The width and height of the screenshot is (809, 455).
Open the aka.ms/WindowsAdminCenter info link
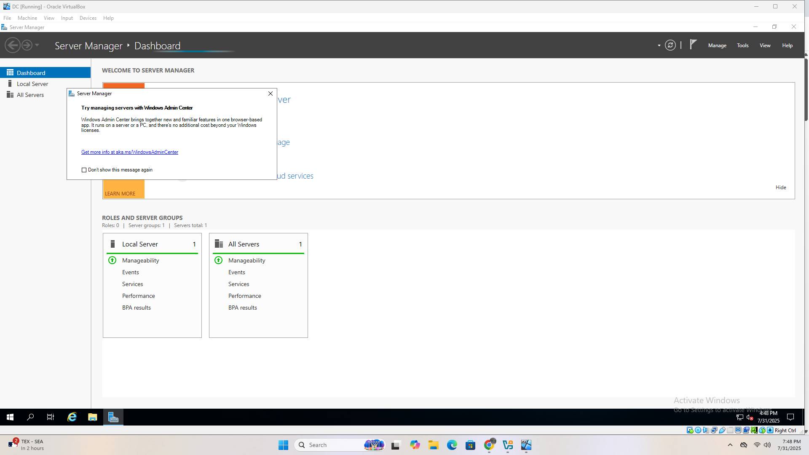tap(129, 152)
